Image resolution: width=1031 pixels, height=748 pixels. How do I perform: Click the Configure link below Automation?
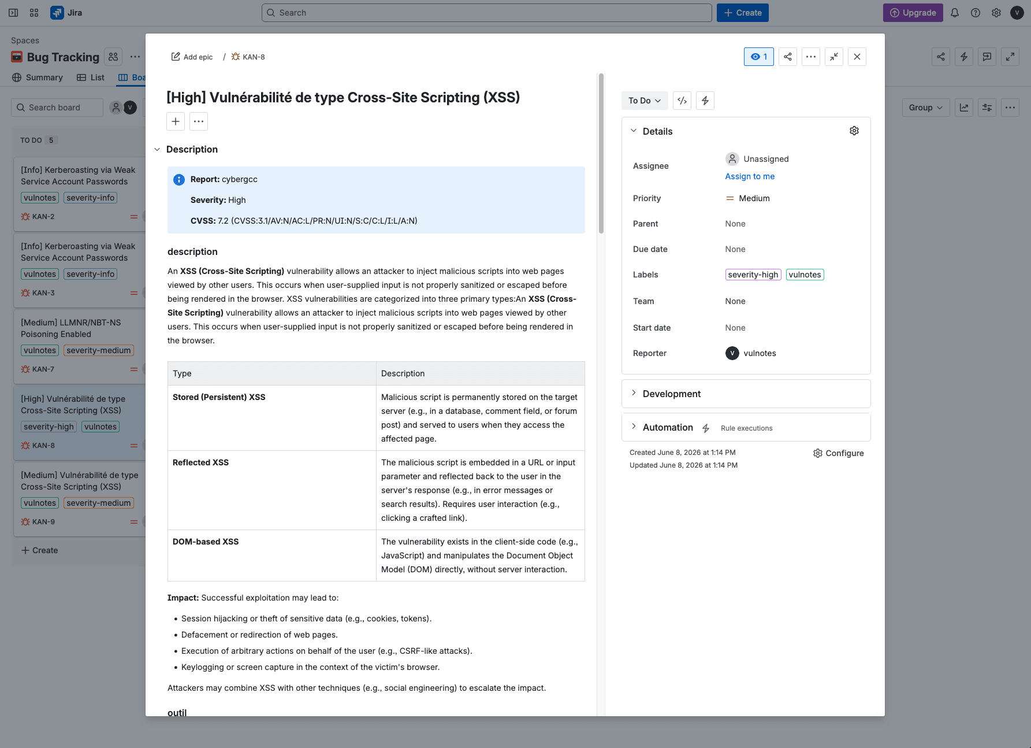[x=839, y=453]
